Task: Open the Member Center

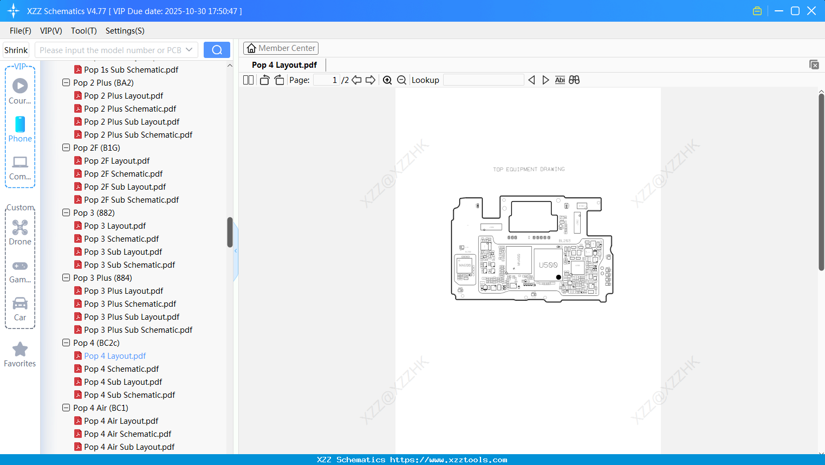Action: point(281,48)
